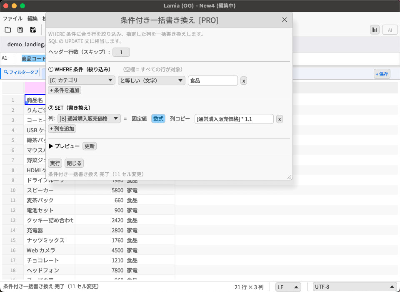
Task: Click the cell 充電器
Action: 50,230
